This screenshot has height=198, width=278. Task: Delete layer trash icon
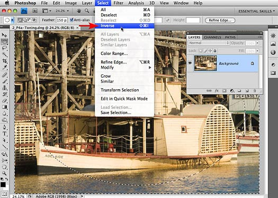(x=254, y=91)
